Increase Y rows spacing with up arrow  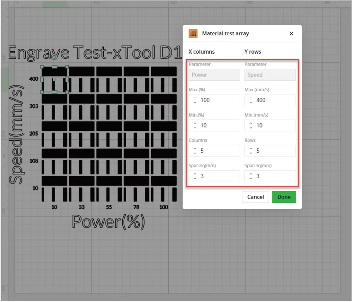(x=251, y=174)
